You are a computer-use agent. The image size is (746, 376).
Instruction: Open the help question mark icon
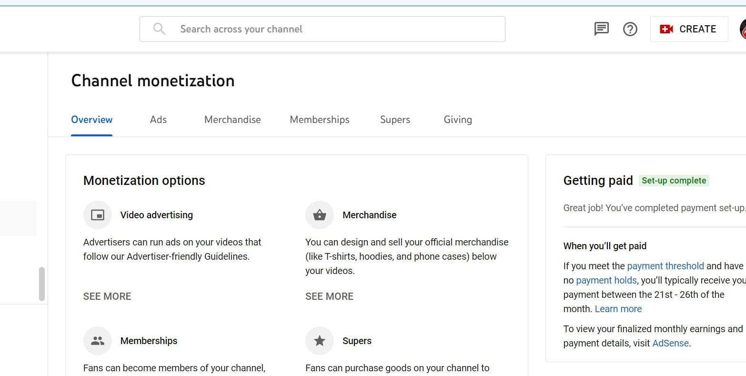point(630,29)
